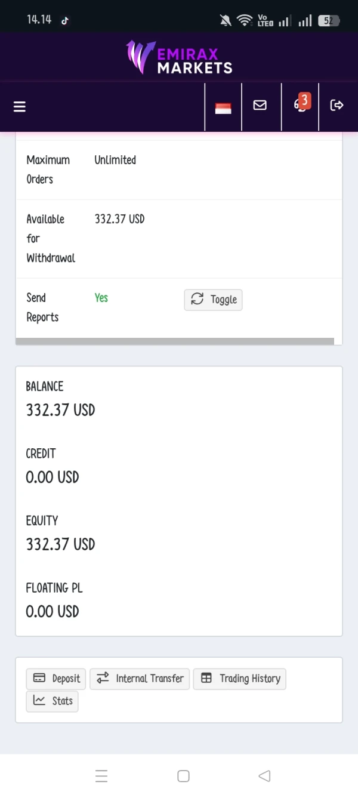The width and height of the screenshot is (358, 798).
Task: Tap the TikTok icon in status bar
Action: pyautogui.click(x=65, y=20)
